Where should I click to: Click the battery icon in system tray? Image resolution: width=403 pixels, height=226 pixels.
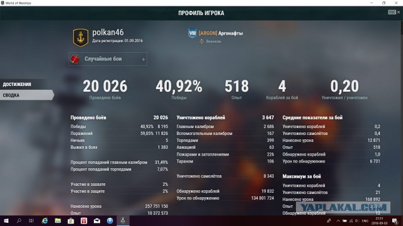[344, 221]
